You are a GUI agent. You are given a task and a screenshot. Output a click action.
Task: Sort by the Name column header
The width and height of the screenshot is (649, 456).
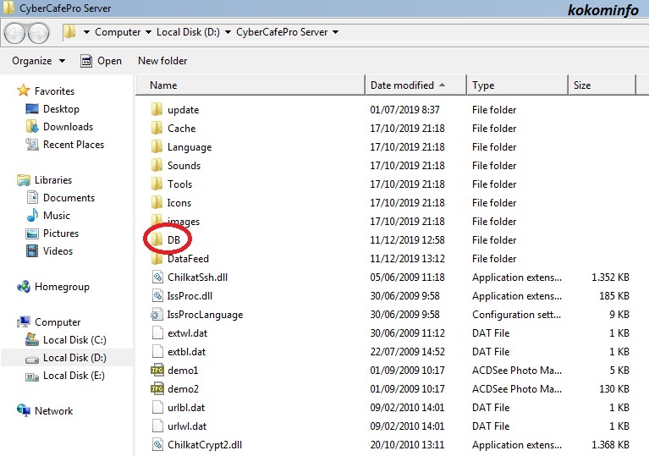click(x=250, y=85)
